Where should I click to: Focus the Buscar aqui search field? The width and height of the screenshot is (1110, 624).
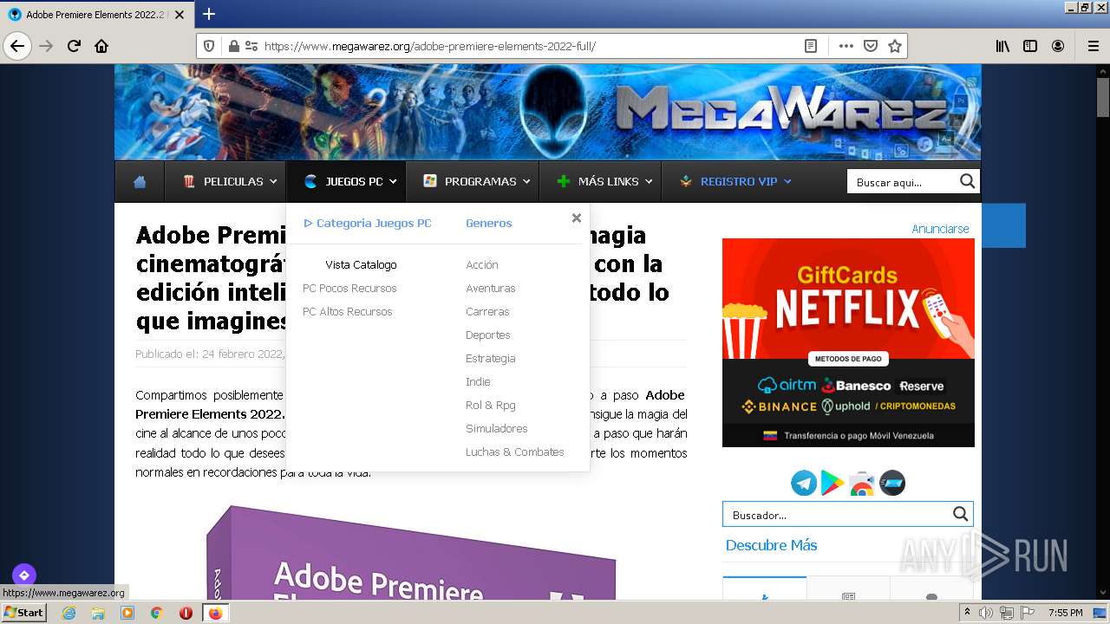tap(902, 182)
